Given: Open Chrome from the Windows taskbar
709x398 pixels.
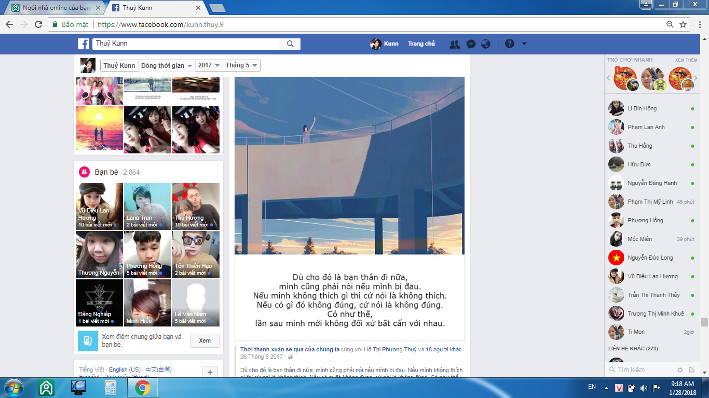Looking at the screenshot, I should [143, 387].
